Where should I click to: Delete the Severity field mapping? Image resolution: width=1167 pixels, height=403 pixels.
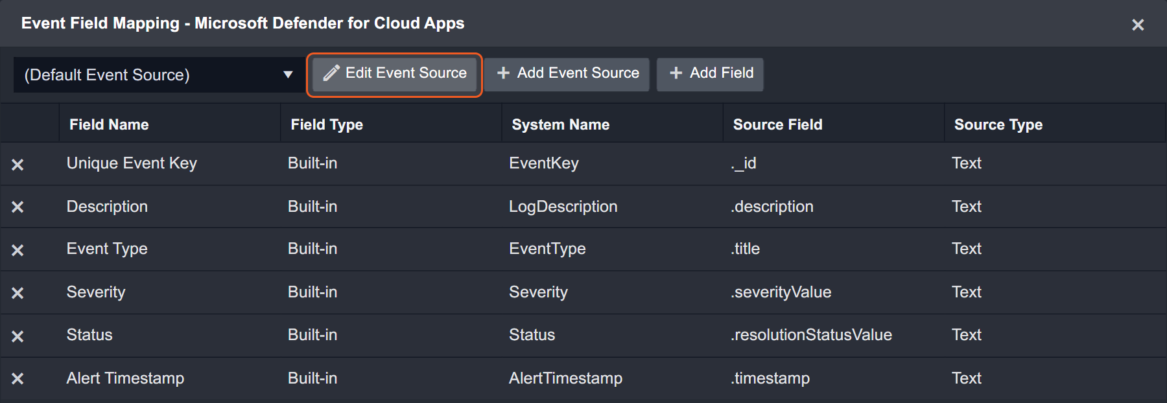18,293
